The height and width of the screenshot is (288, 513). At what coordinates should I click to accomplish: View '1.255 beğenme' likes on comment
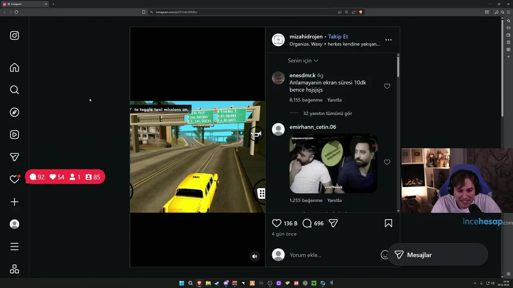306,200
